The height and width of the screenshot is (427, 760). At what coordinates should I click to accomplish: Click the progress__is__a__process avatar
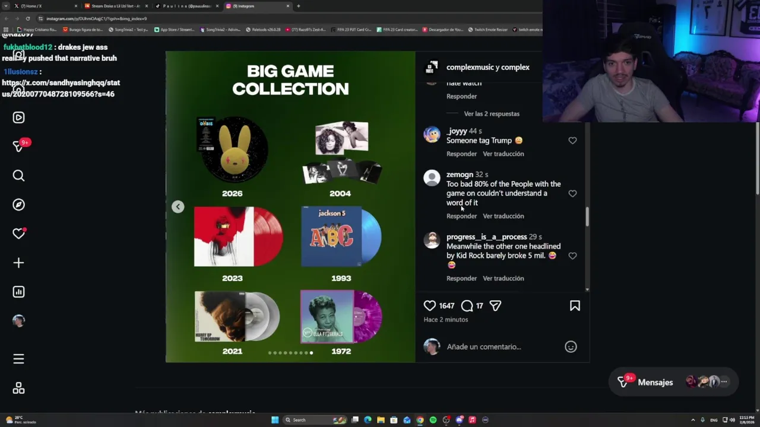[432, 240]
